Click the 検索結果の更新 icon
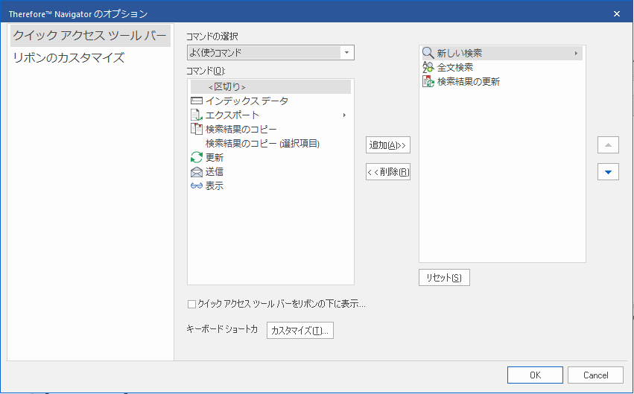The width and height of the screenshot is (634, 394). click(428, 81)
